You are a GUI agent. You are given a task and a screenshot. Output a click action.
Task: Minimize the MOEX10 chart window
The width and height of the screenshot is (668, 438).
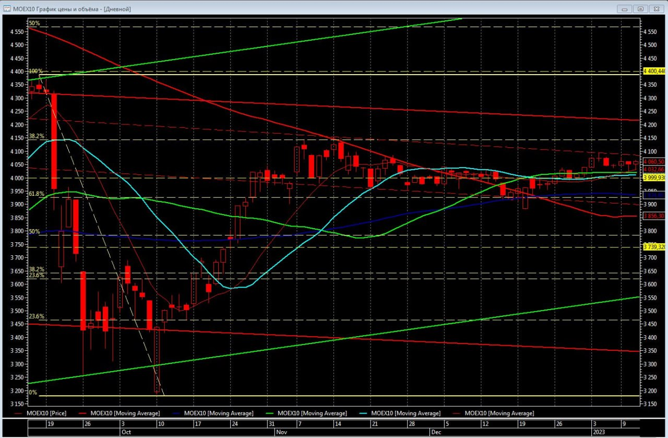tap(625, 9)
